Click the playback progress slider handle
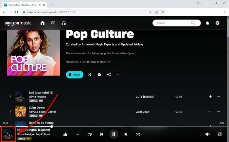This screenshot has height=142, width=229. 52,126
